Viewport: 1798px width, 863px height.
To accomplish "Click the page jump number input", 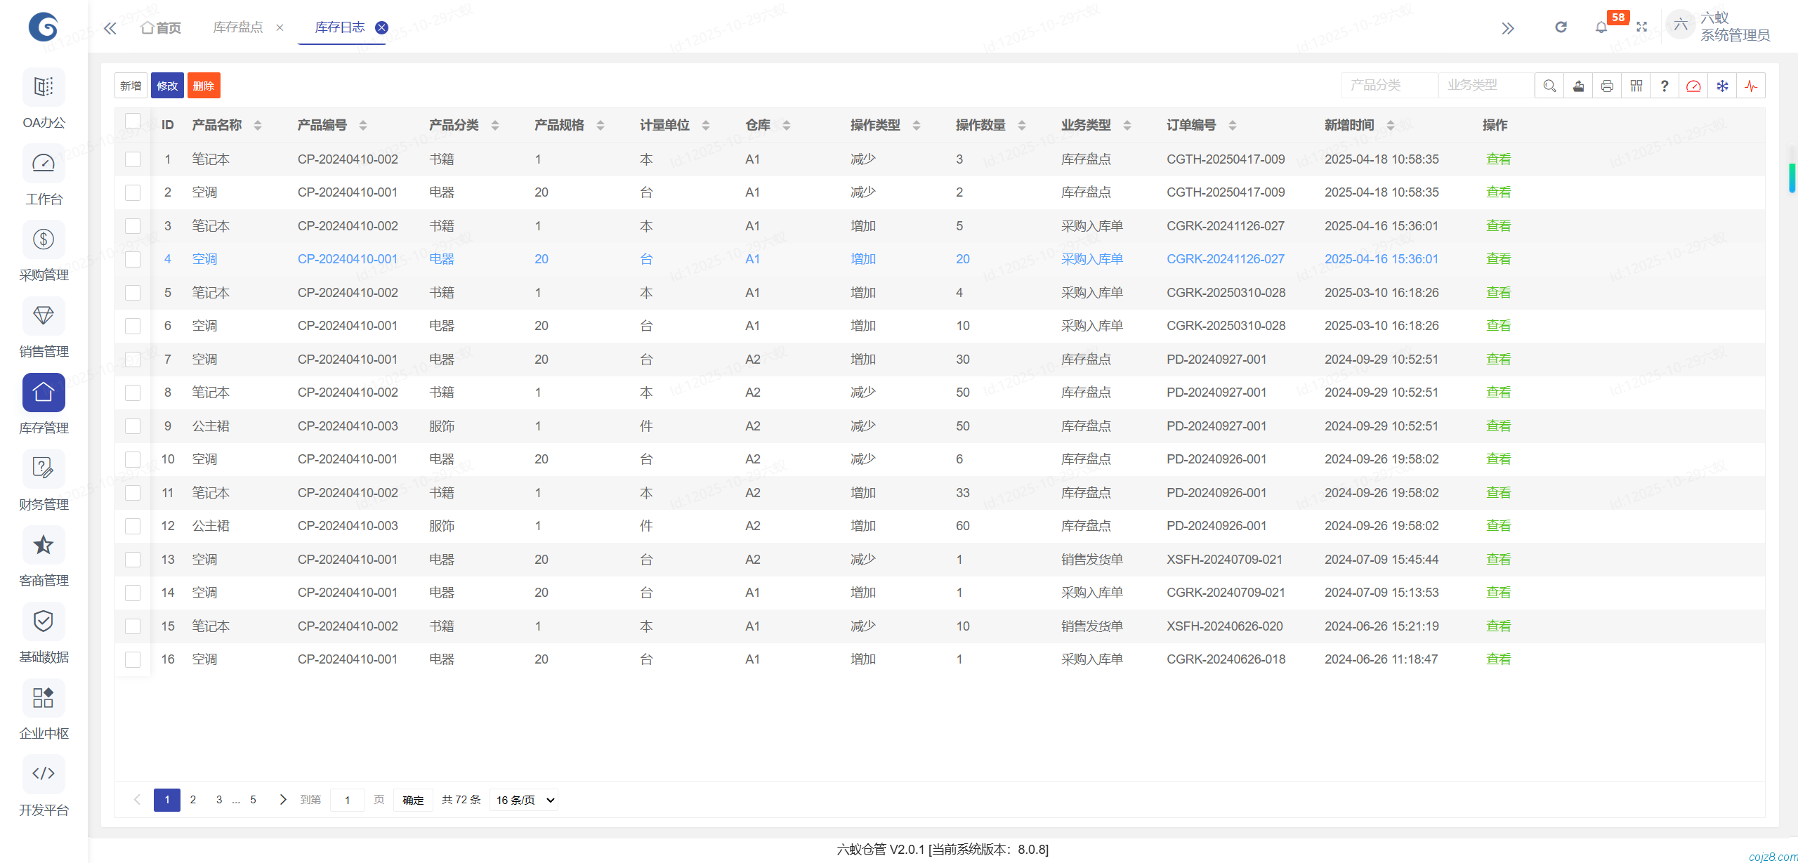I will (x=347, y=800).
